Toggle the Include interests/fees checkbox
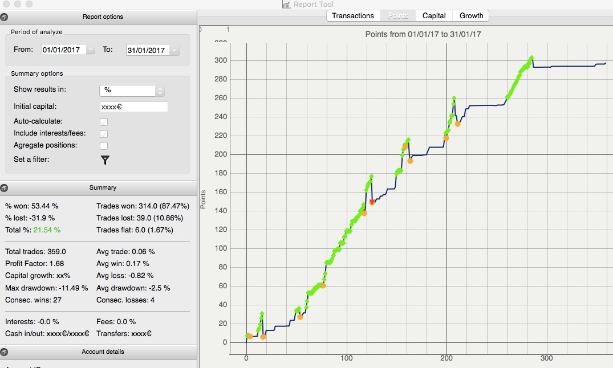This screenshot has width=613, height=368. [104, 134]
